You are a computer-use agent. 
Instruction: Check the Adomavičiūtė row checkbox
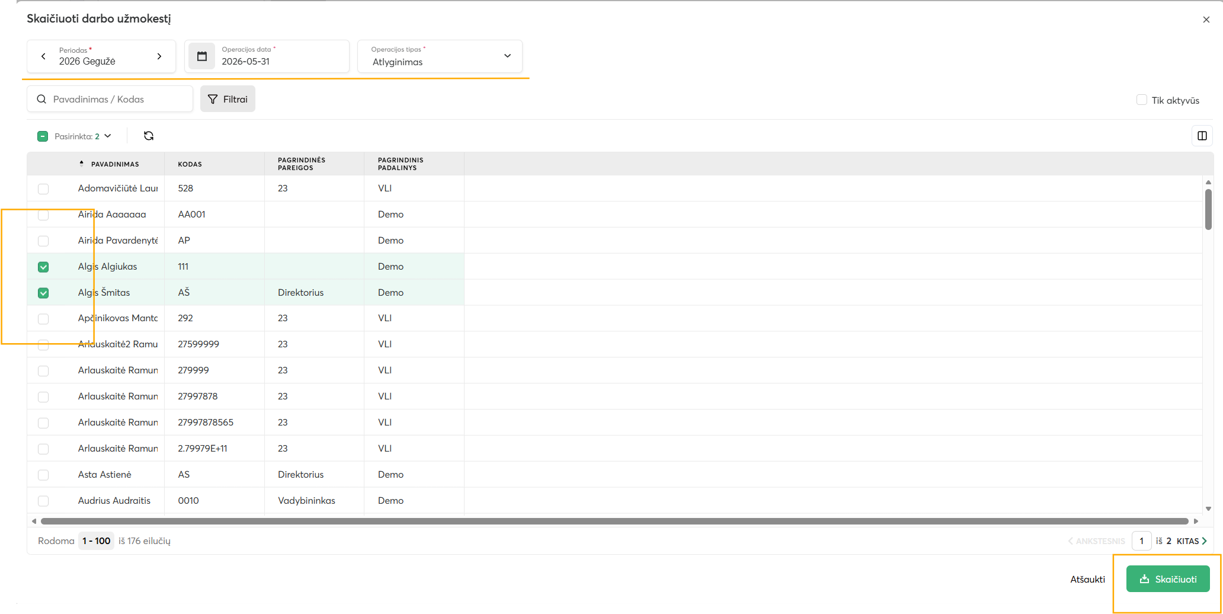pos(43,188)
